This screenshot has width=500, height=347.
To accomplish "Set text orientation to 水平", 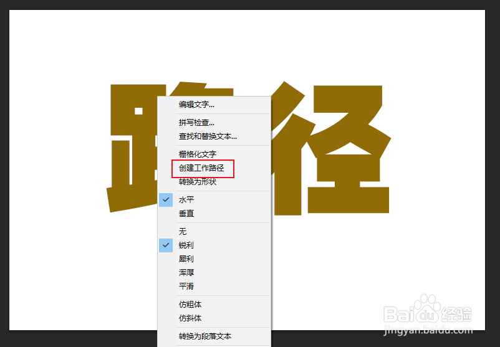I will (214, 200).
